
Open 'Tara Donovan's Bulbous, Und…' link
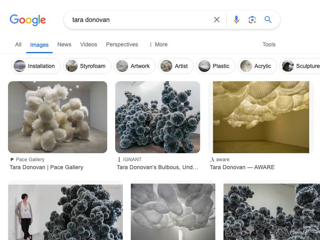coord(158,167)
